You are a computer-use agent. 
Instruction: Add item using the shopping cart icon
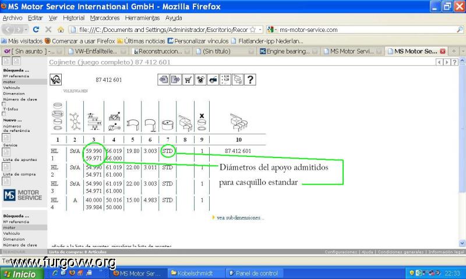click(188, 80)
